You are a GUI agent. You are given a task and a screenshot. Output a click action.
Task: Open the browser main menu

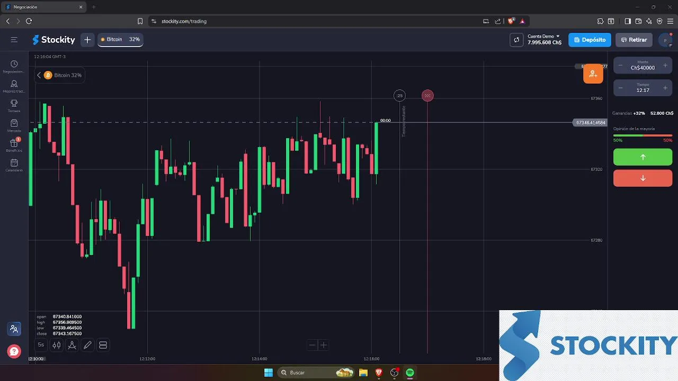pyautogui.click(x=670, y=21)
